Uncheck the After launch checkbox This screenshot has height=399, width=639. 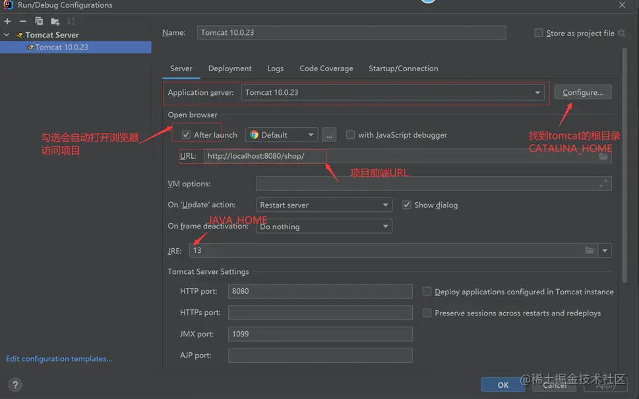(186, 135)
